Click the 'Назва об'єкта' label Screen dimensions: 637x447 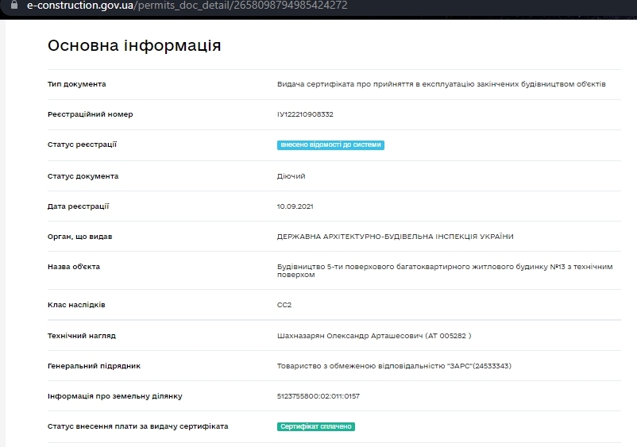coord(74,267)
